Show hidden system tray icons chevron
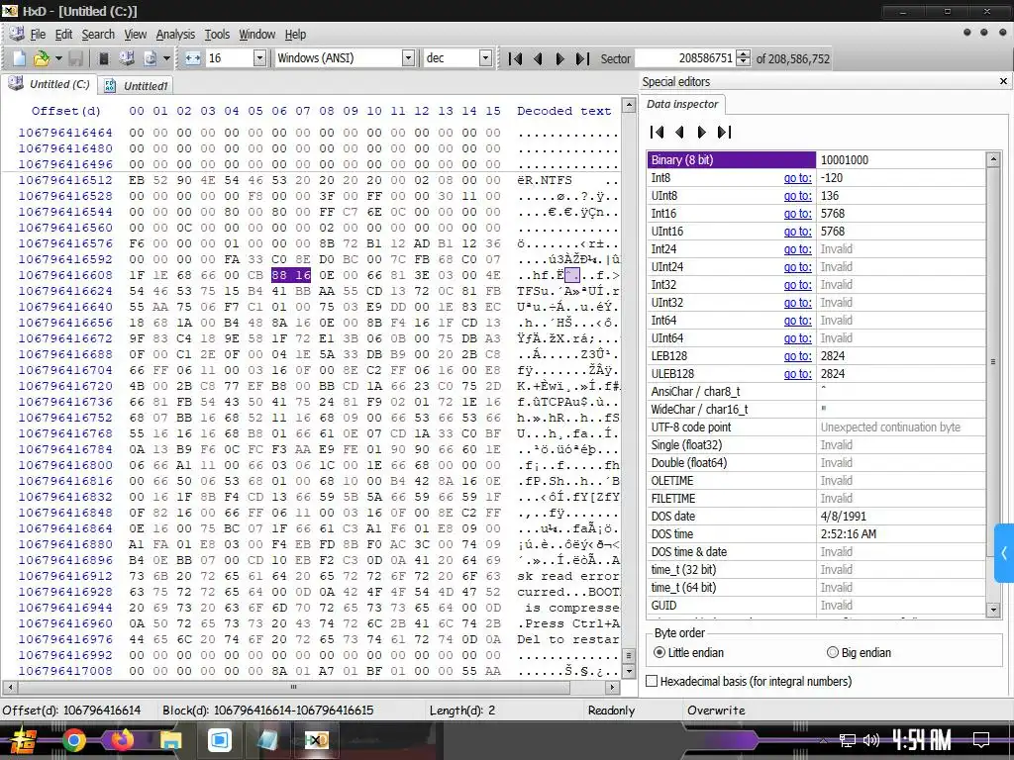 tap(823, 741)
